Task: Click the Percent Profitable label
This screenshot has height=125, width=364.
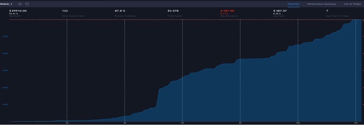Action: (125, 16)
